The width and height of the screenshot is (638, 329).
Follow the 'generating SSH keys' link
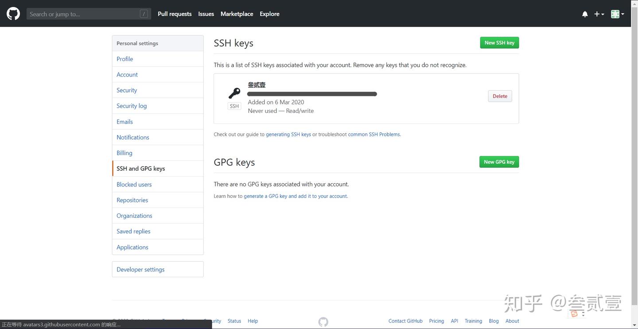[288, 134]
